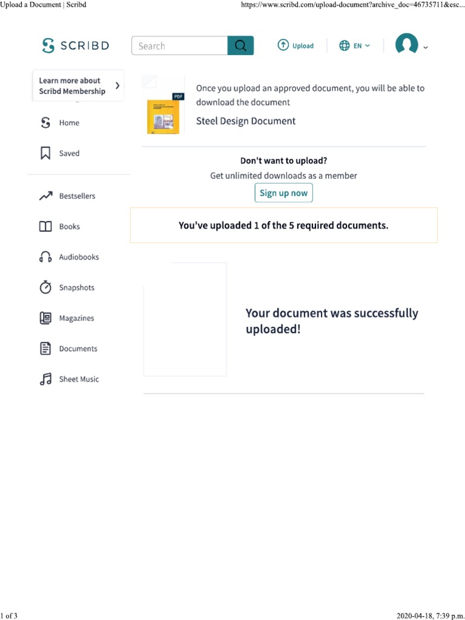Image resolution: width=465 pixels, height=620 pixels.
Task: Click the Home sidebar icon
Action: (x=45, y=123)
